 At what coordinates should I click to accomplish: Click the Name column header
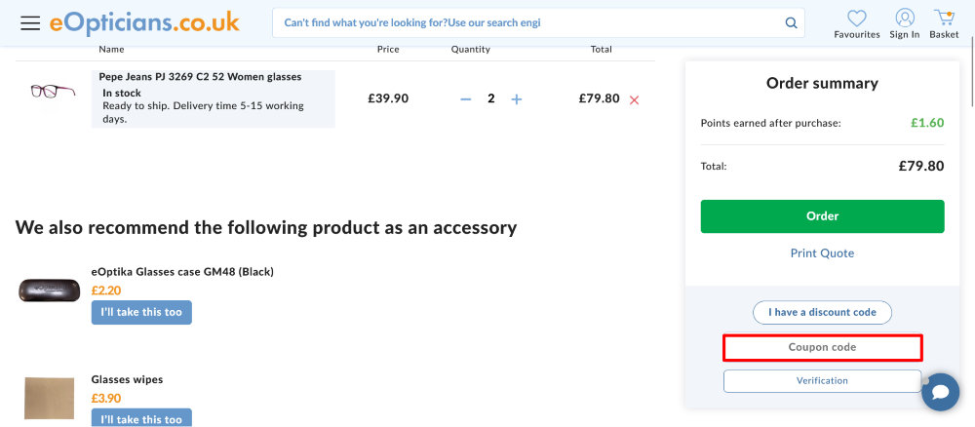coord(111,49)
